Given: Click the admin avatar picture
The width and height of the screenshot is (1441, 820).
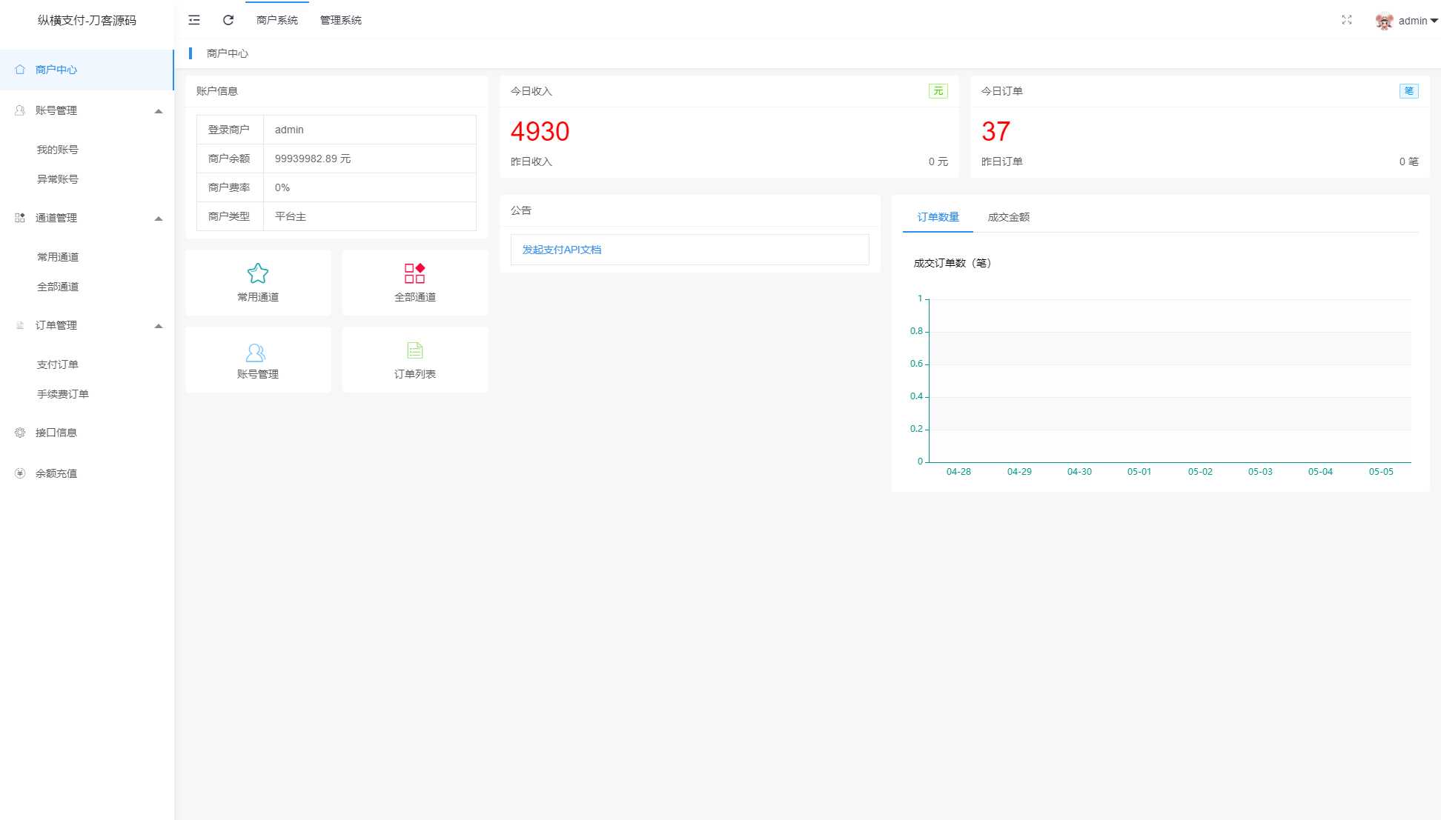Looking at the screenshot, I should click(x=1383, y=21).
